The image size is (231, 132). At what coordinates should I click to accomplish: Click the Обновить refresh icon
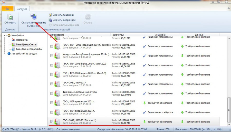click(10, 17)
